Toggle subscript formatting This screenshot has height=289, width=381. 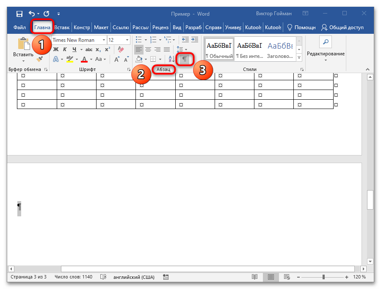coord(98,49)
